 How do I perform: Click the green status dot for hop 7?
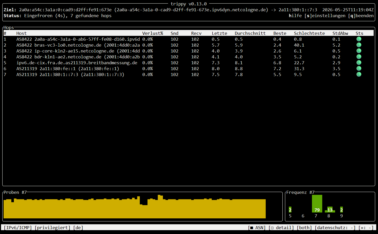tap(359, 74)
